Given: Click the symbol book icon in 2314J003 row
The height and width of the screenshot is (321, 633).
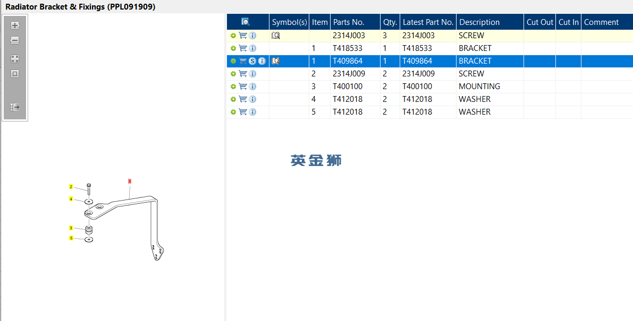Looking at the screenshot, I should point(276,36).
